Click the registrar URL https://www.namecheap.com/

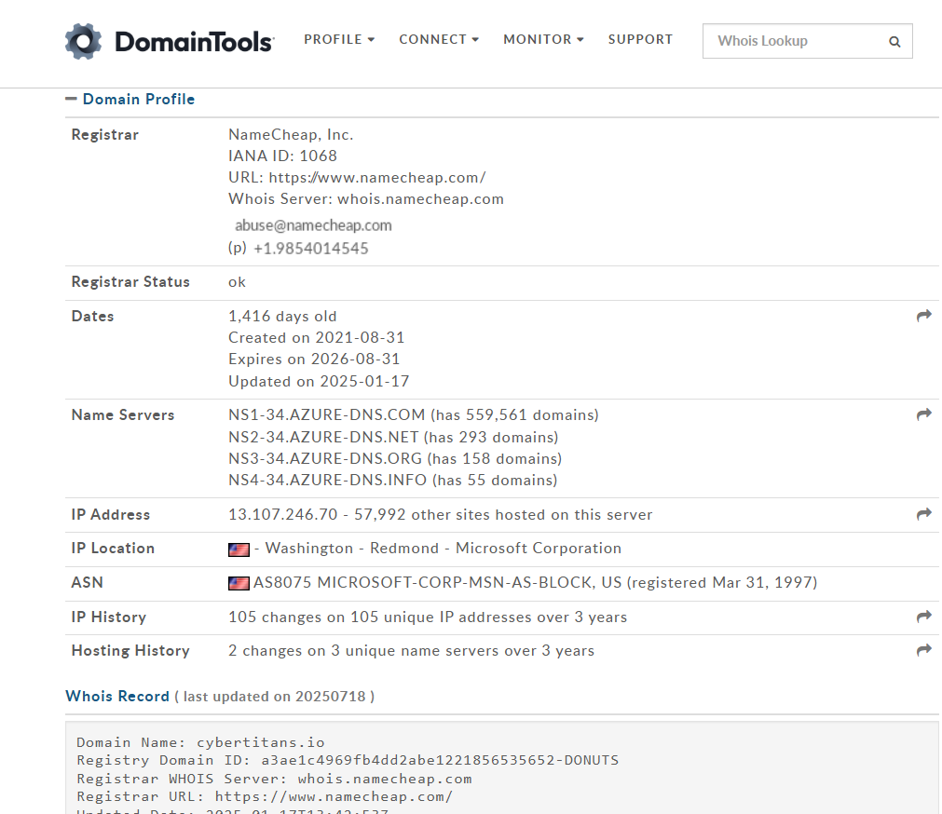[377, 178]
